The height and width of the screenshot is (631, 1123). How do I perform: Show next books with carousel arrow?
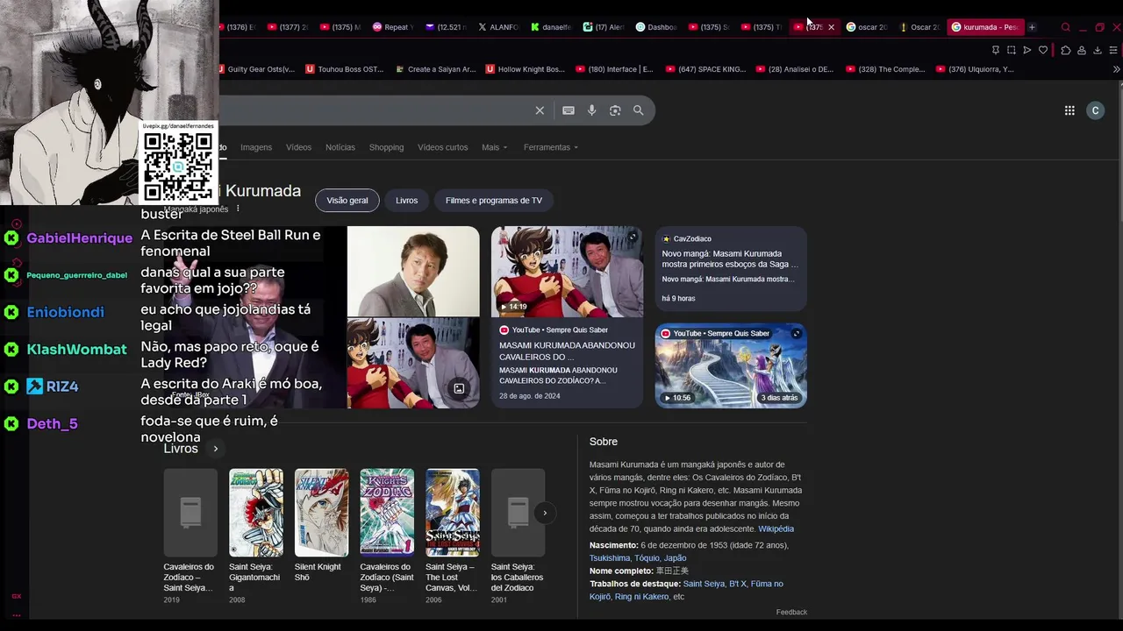click(x=545, y=513)
